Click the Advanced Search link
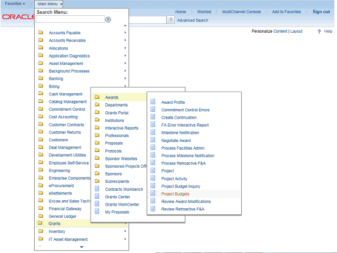Image resolution: width=337 pixels, height=253 pixels. point(192,21)
